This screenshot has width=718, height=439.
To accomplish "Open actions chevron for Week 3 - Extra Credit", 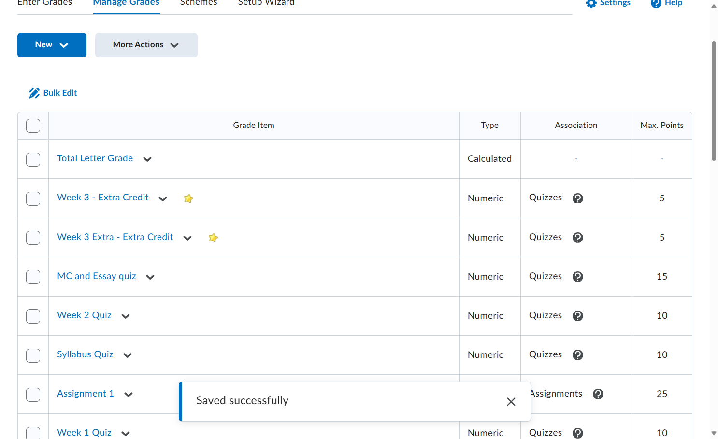I will click(x=163, y=198).
